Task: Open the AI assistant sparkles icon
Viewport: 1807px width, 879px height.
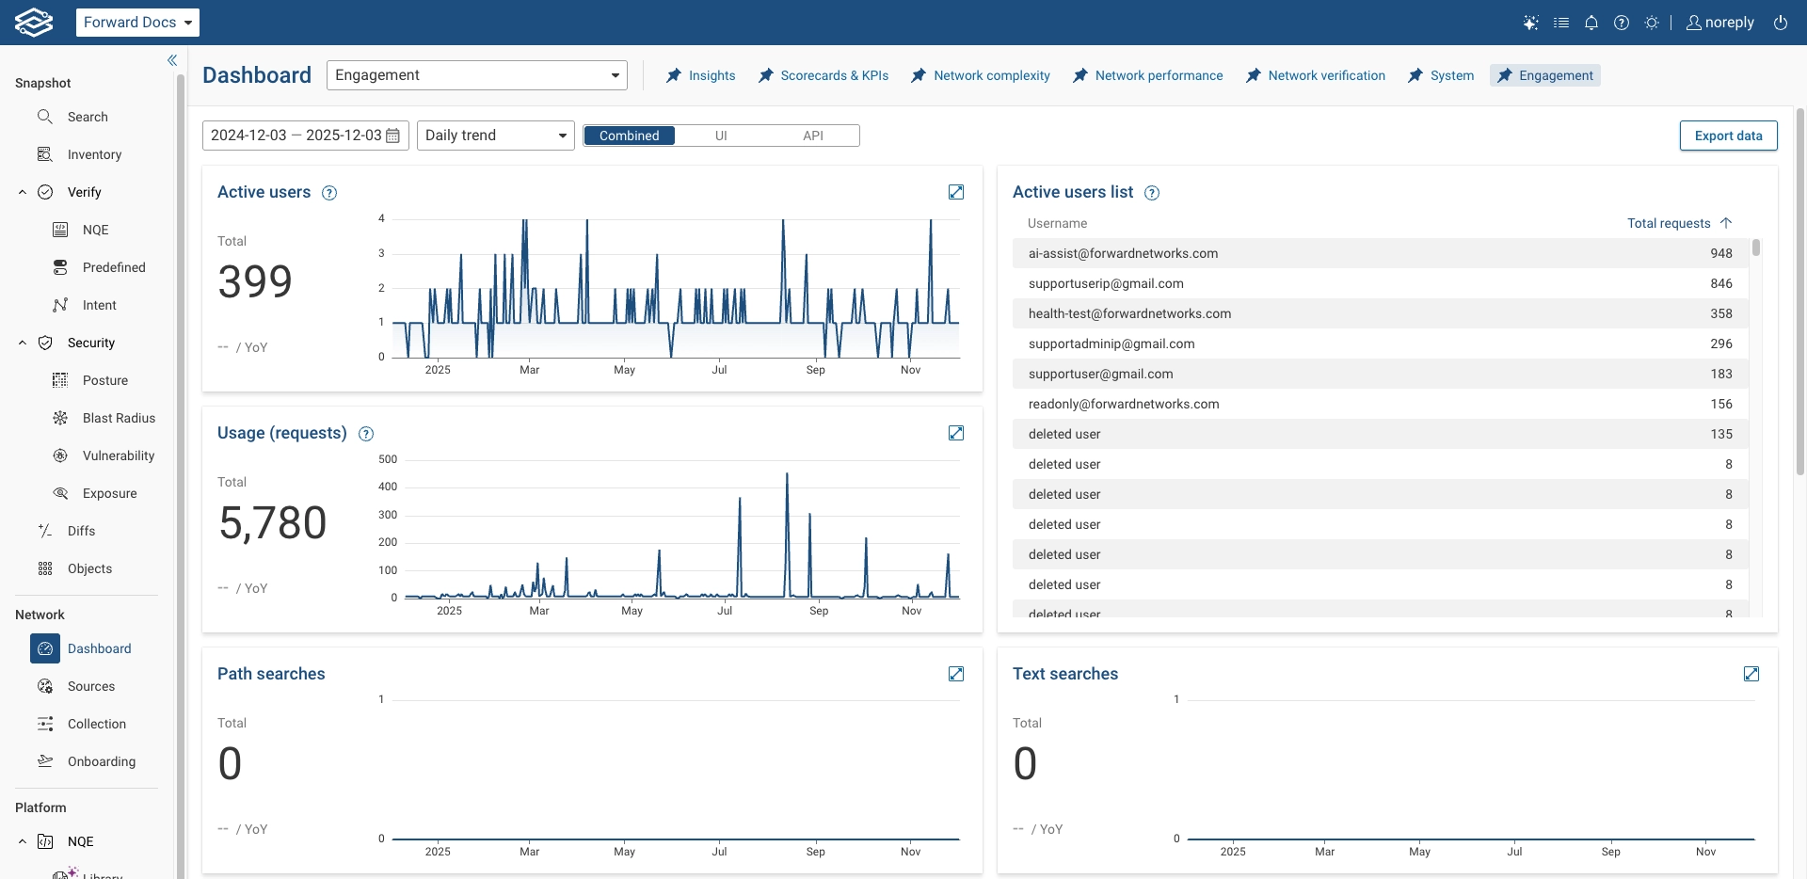Action: [x=1530, y=22]
